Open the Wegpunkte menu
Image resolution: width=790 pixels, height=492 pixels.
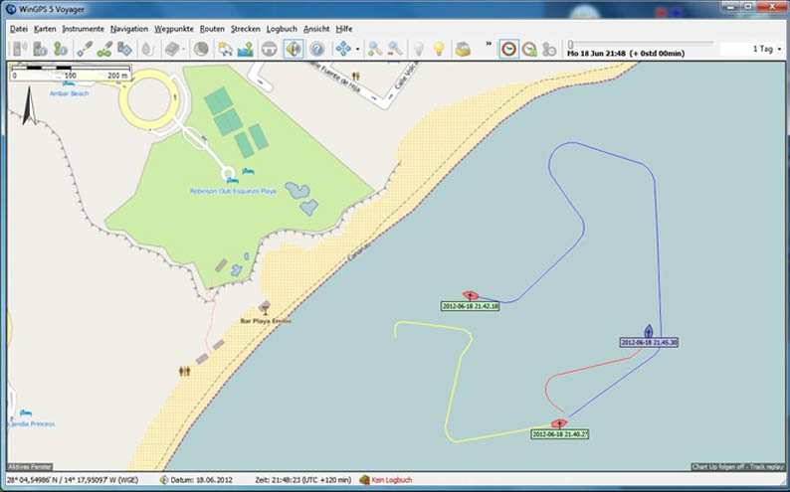click(173, 29)
